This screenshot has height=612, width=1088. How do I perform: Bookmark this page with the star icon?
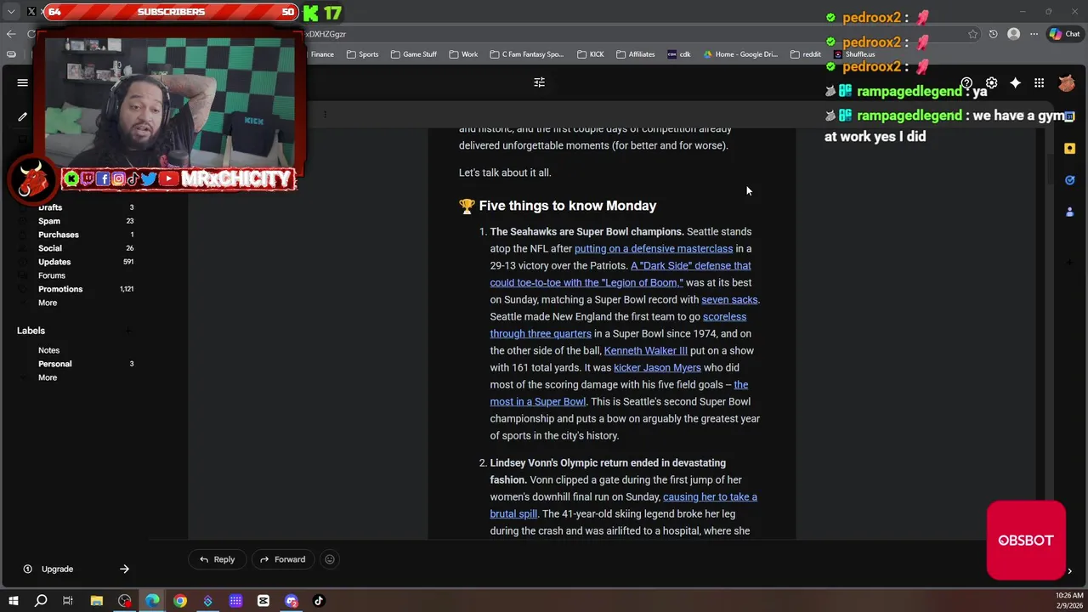coord(972,34)
